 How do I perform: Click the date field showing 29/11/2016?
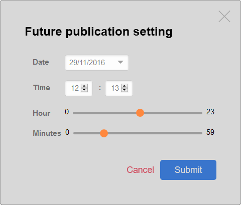pos(97,63)
